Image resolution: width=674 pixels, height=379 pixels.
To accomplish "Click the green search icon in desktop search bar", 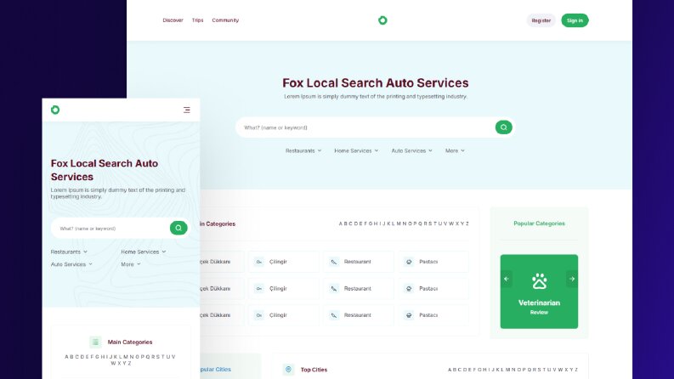I will click(x=503, y=127).
